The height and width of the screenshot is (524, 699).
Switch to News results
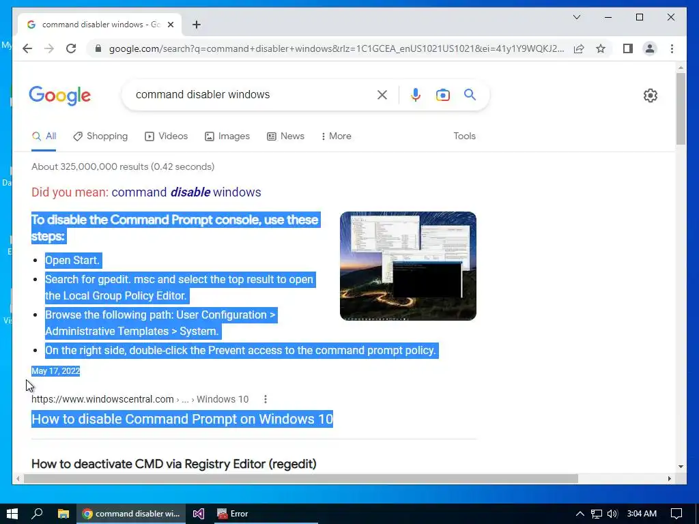[285, 136]
